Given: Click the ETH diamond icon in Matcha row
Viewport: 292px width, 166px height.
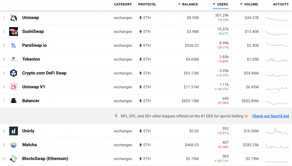Looking at the screenshot, I should pos(141,145).
